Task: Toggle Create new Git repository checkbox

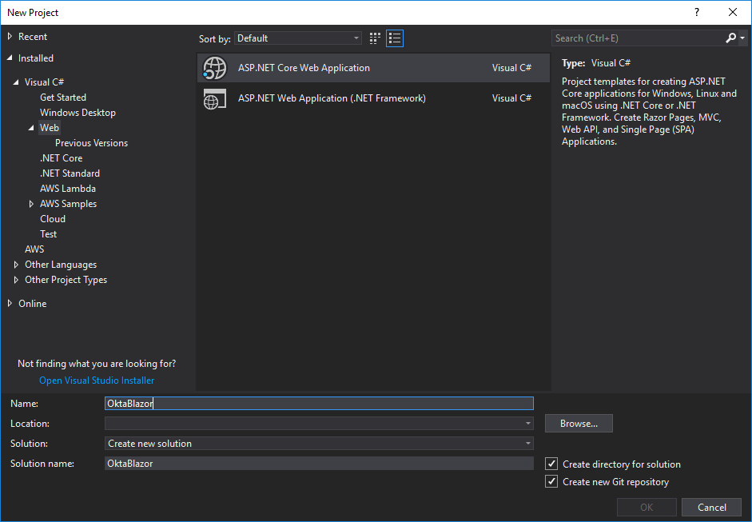Action: pyautogui.click(x=551, y=481)
